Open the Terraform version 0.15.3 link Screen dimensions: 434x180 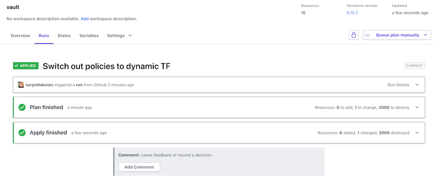tap(352, 13)
